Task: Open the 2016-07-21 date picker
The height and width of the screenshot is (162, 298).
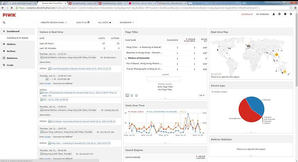Action: [x=82, y=22]
